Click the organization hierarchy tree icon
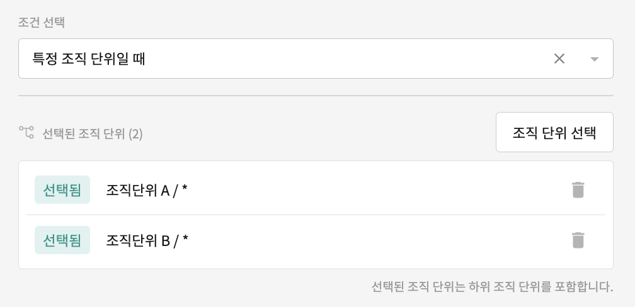 [x=26, y=132]
